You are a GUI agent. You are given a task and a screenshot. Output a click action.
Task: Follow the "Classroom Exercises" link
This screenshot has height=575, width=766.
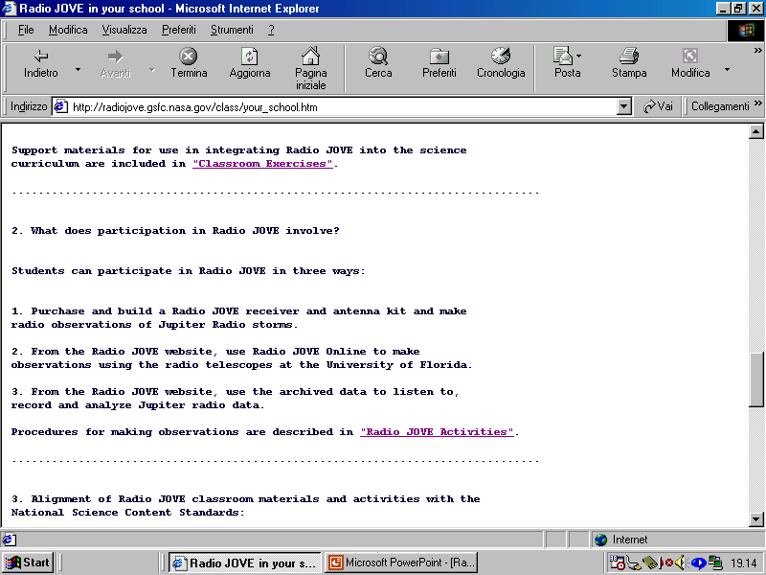[262, 164]
